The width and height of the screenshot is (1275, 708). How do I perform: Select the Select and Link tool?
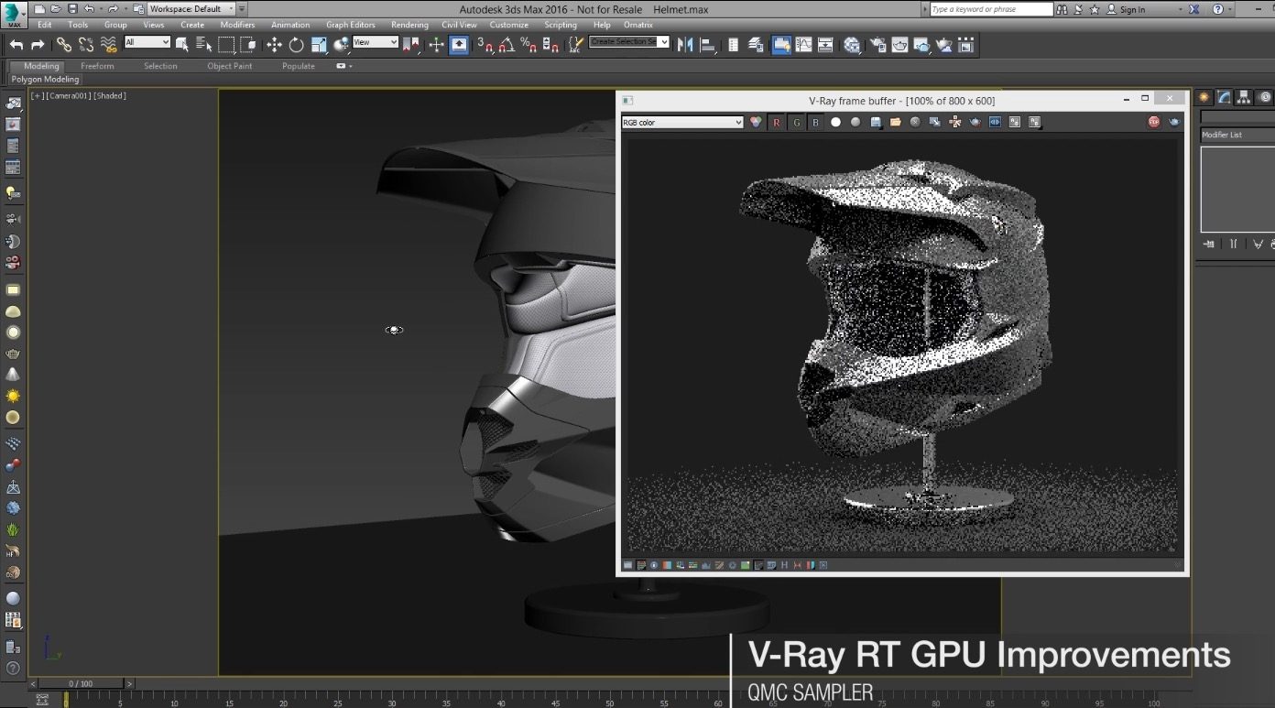pyautogui.click(x=63, y=45)
